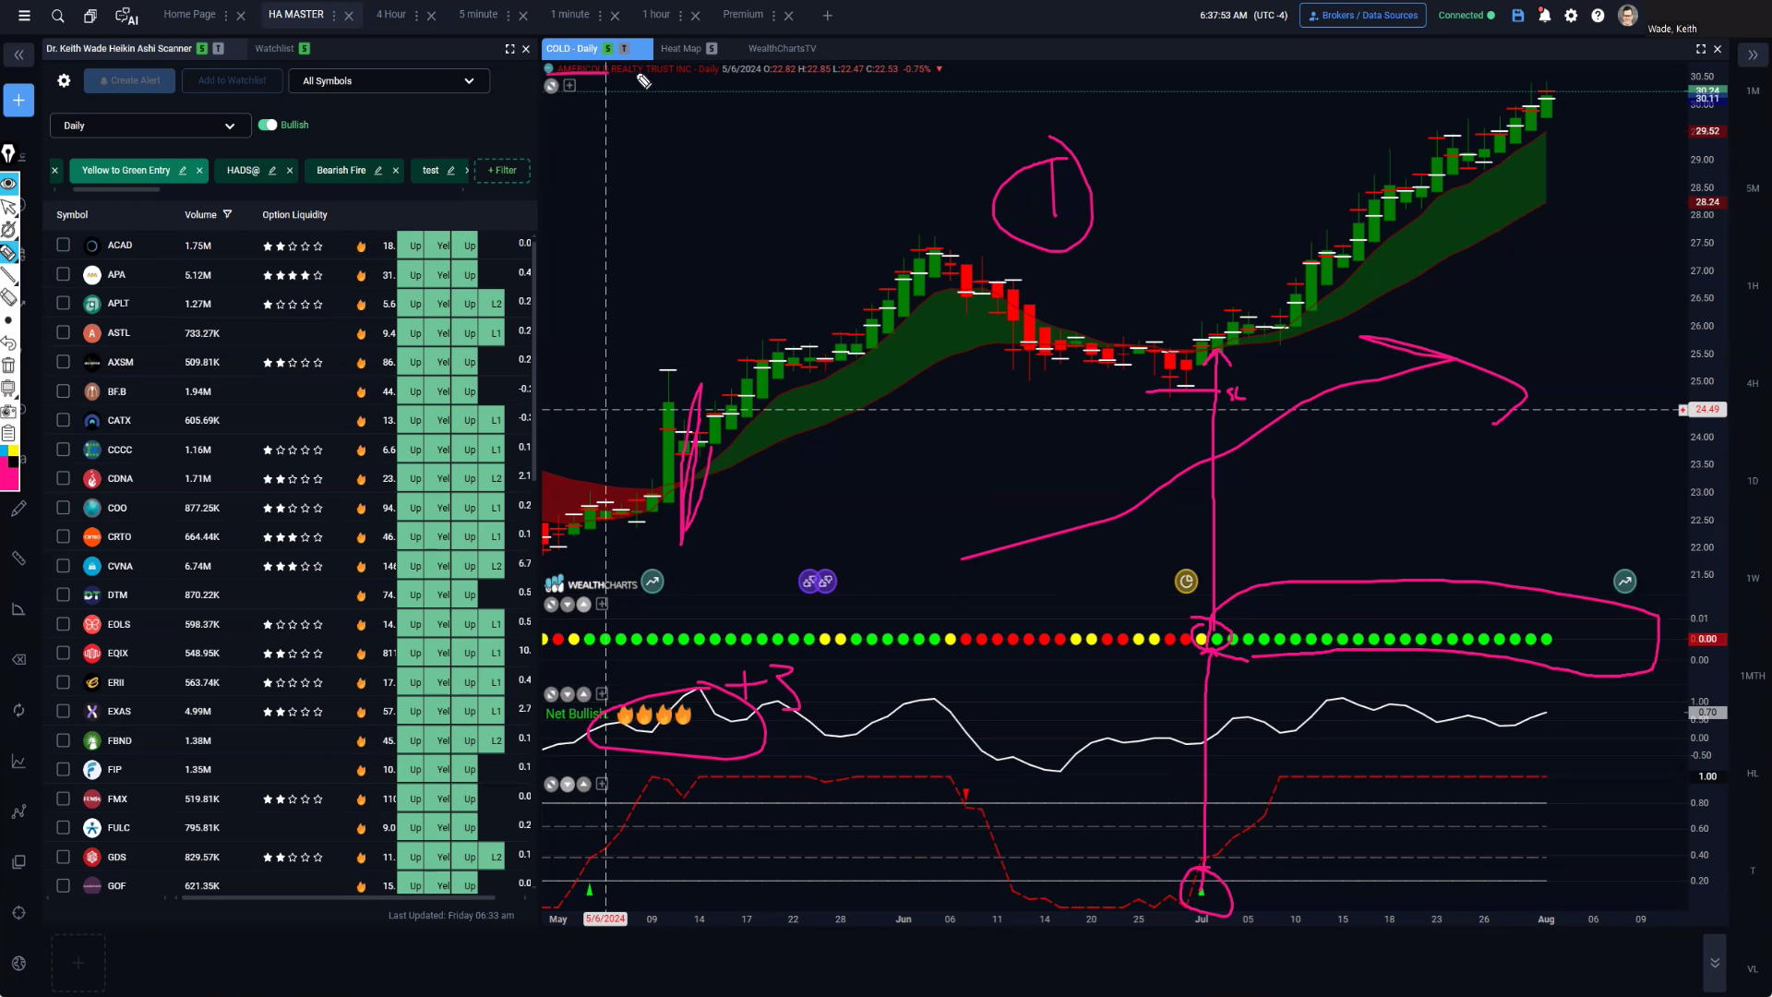Open 4 Hour tab options menu
Screen dimensions: 1772x997
[x=417, y=16]
